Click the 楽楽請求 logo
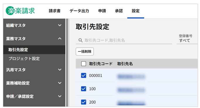This screenshot has width=200, height=108. point(20,11)
